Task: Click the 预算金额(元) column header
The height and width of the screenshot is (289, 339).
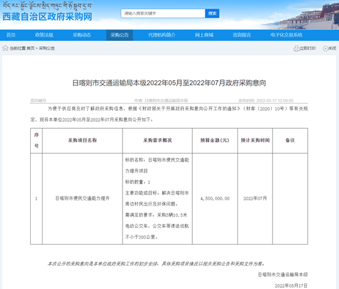Action: point(214,140)
